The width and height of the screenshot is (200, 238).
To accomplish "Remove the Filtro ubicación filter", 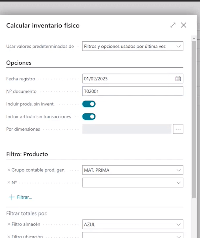I will 9,236.
